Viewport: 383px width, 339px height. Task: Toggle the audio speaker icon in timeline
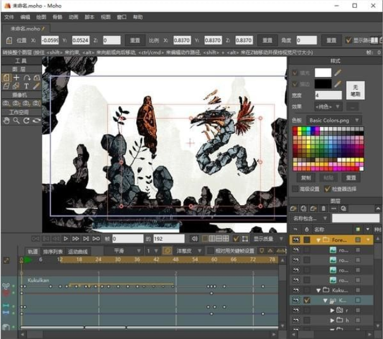tap(195, 238)
